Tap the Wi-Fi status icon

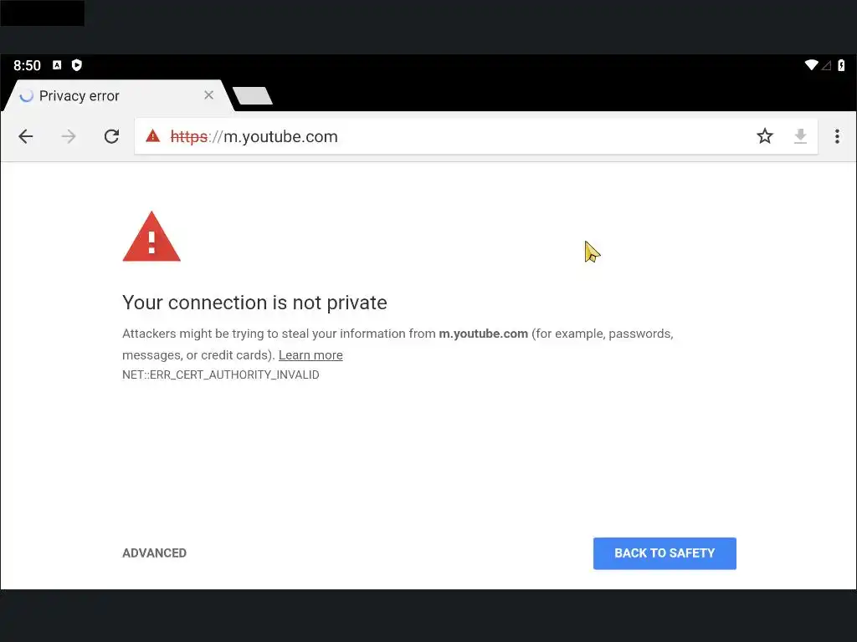810,65
